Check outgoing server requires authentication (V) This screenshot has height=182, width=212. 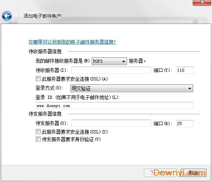point(38,139)
